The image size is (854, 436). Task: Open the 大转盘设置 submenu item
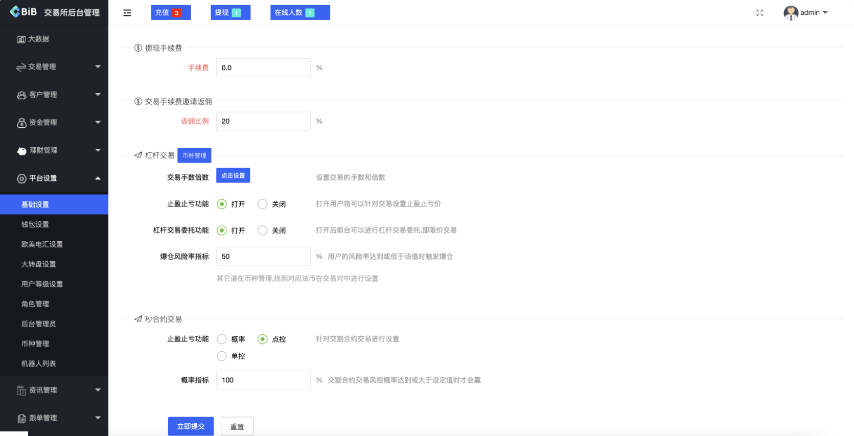54,264
